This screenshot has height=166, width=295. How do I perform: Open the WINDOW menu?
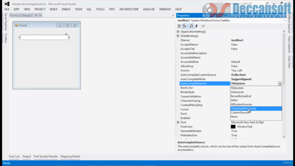pyautogui.click(x=165, y=9)
